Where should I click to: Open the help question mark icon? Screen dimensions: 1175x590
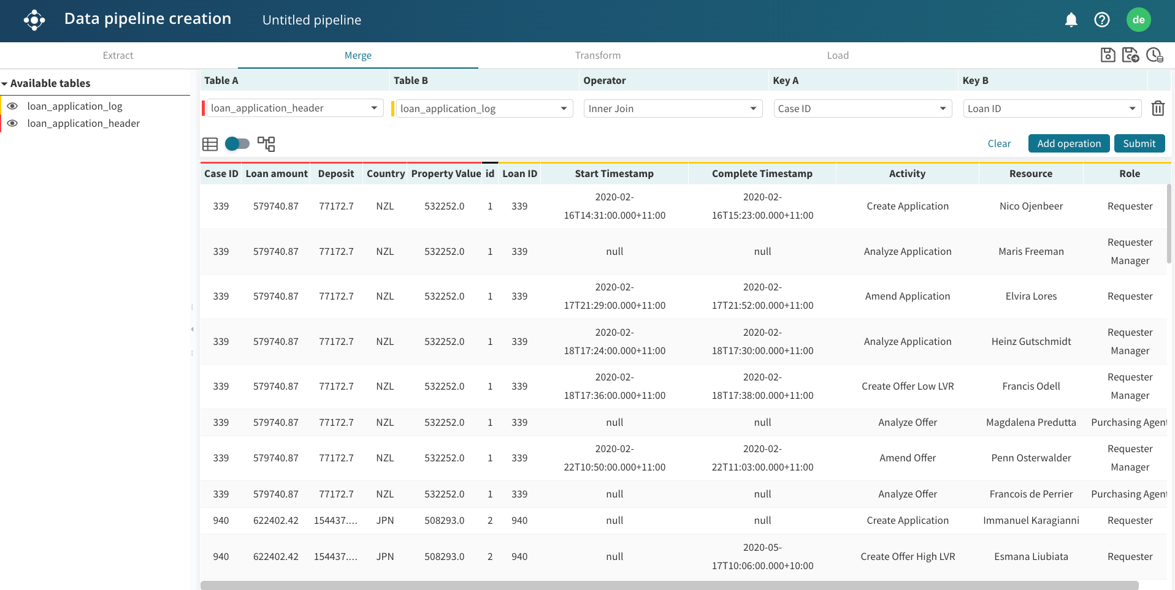click(1101, 20)
